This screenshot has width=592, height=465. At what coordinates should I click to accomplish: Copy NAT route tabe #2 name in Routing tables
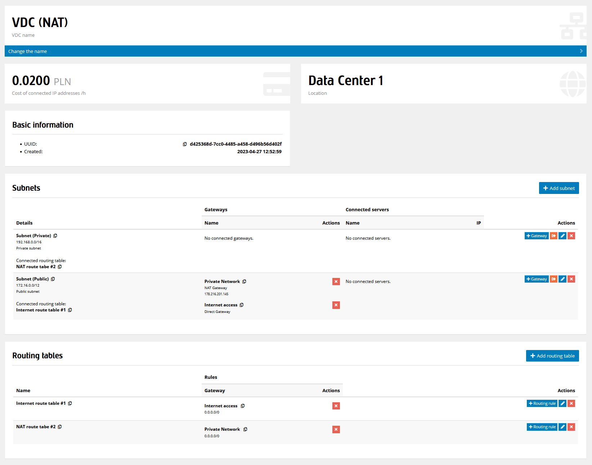pyautogui.click(x=60, y=427)
